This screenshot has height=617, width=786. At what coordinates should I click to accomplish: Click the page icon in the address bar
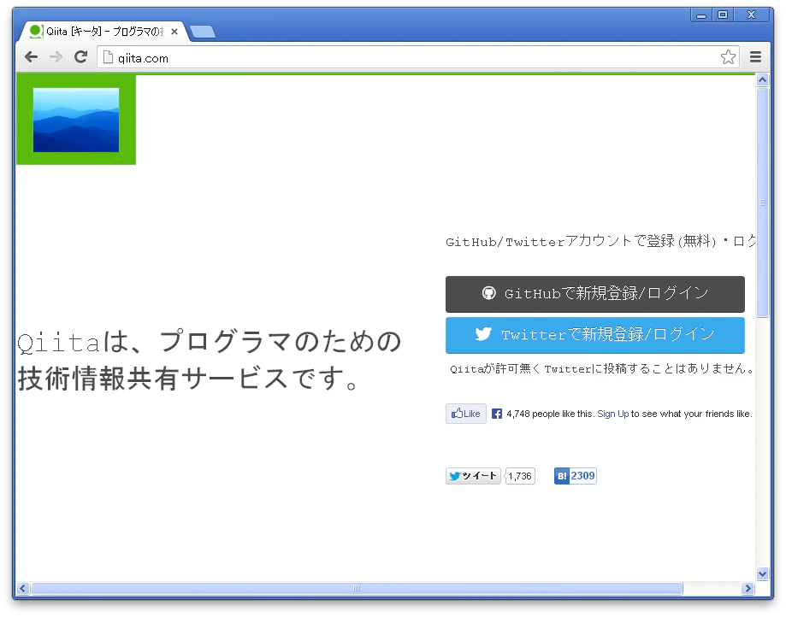point(108,57)
